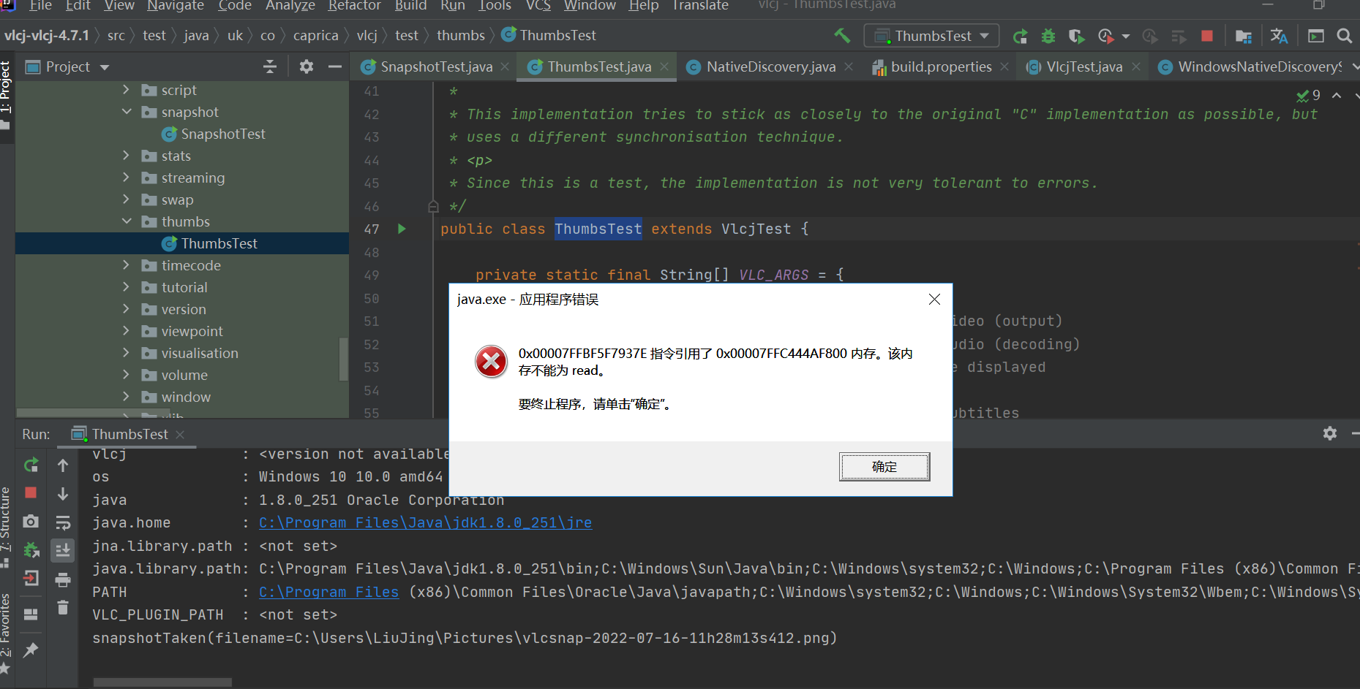Run ThumbsTest with the green Run icon

pos(1020,34)
